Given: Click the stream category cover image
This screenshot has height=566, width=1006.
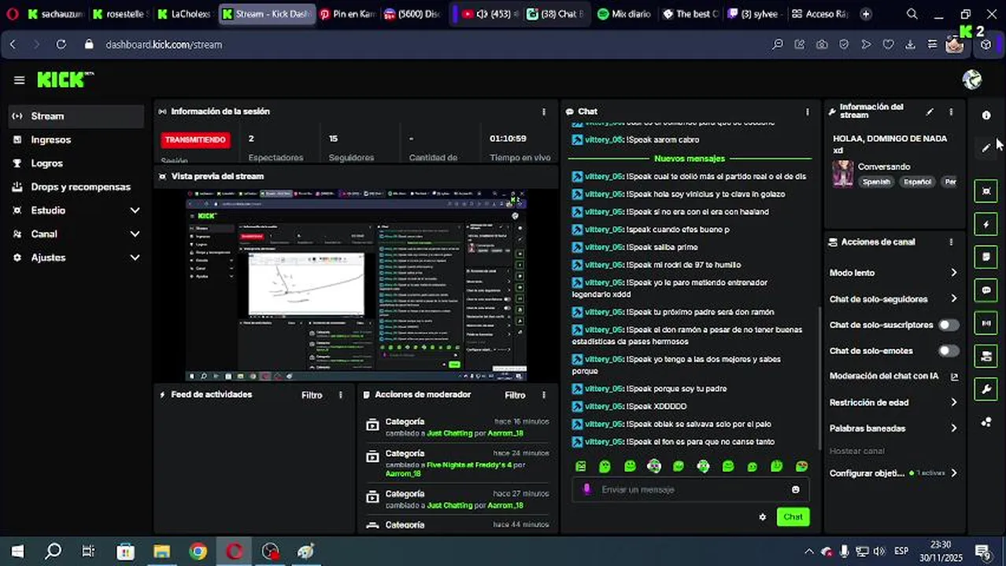Looking at the screenshot, I should tap(843, 174).
